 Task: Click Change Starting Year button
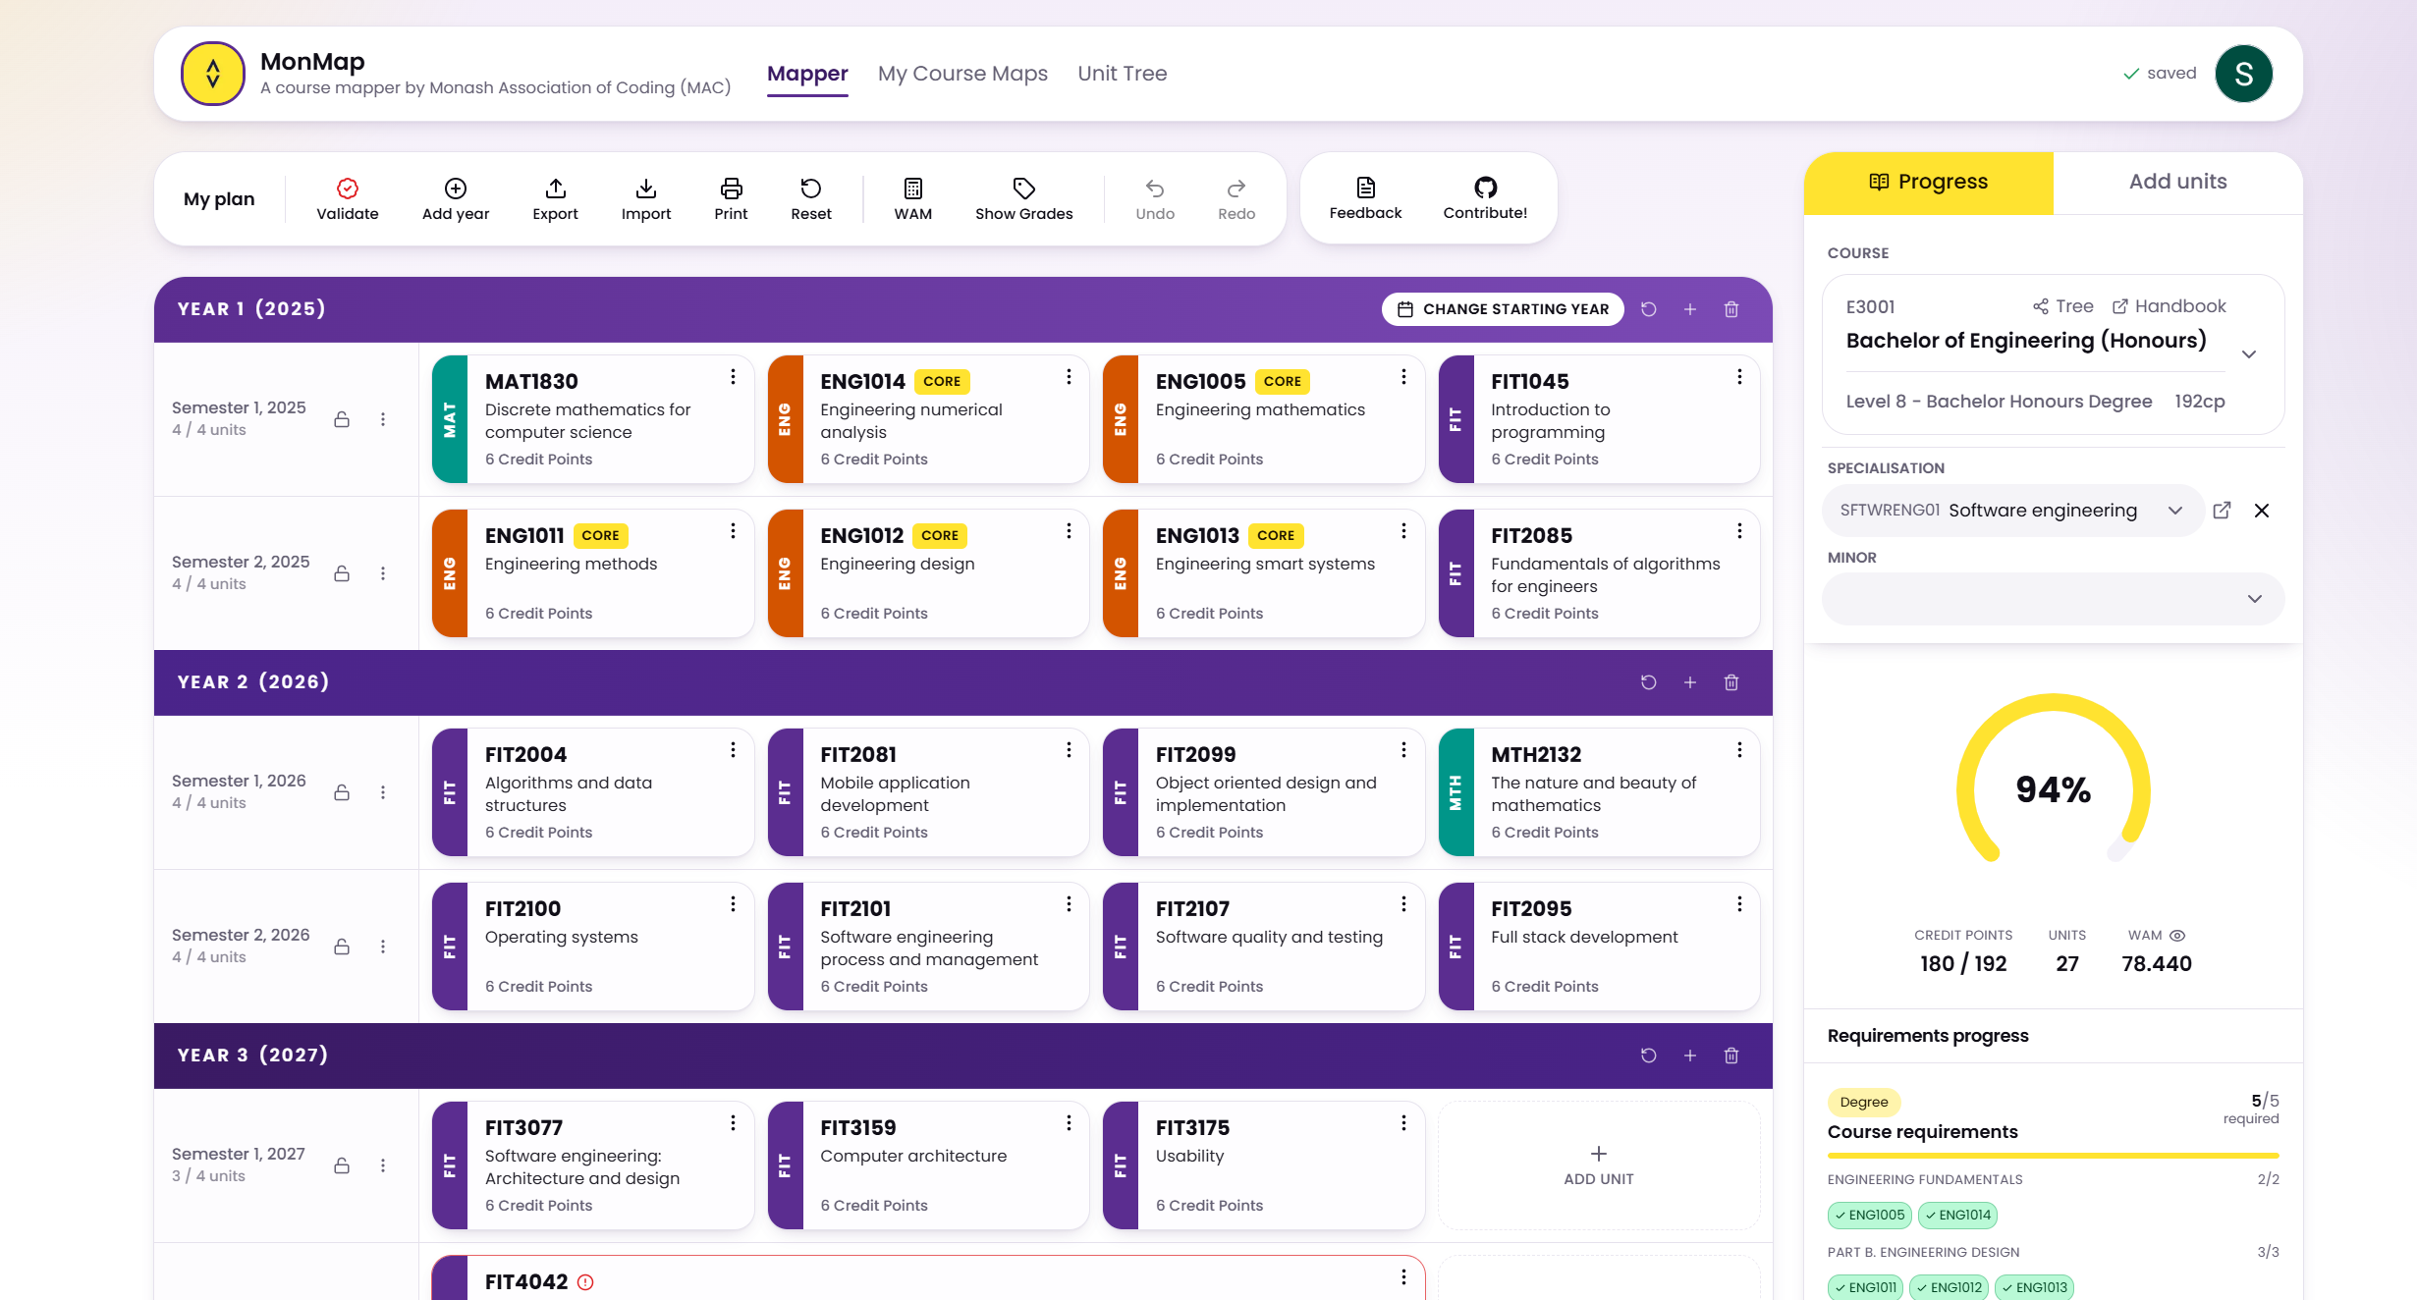pos(1503,309)
